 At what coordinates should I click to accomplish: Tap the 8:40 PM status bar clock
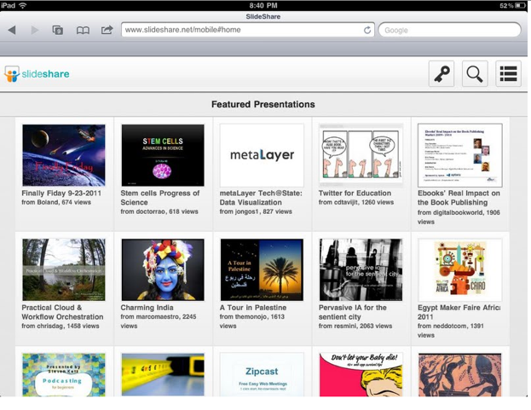click(x=263, y=5)
